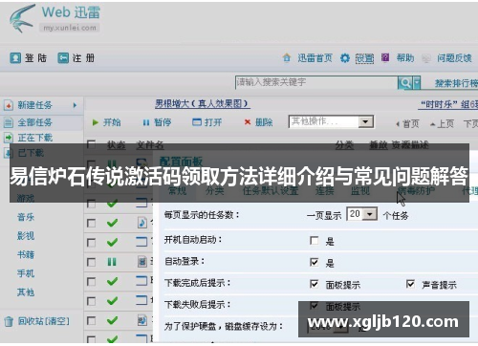The image size is (478, 346).
Task: Switch to the 常规 settings tab
Action: tap(177, 190)
